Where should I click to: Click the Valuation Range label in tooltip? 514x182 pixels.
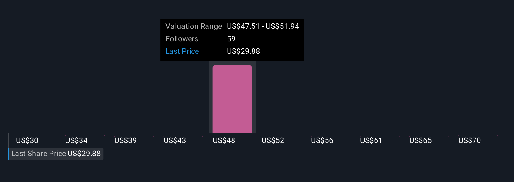(x=194, y=26)
